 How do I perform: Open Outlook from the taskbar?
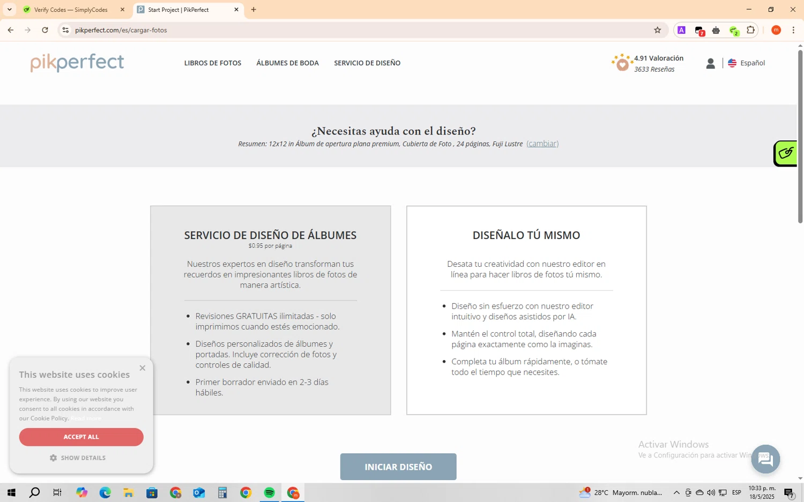(x=199, y=493)
